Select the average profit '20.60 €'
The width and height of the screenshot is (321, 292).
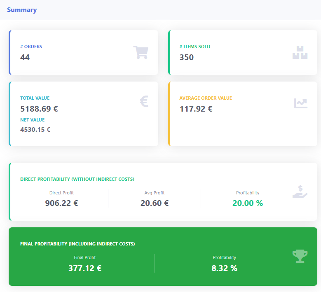155,203
